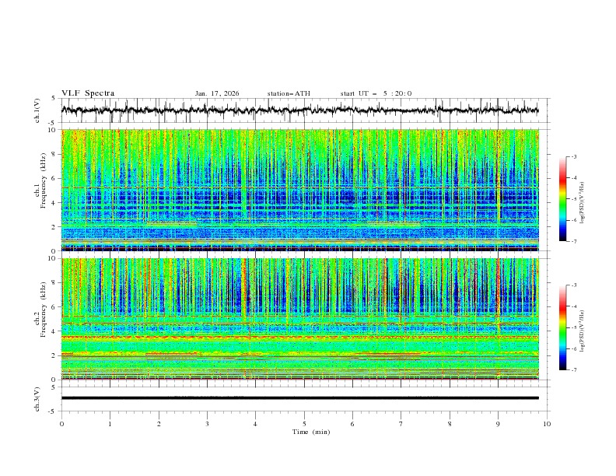The width and height of the screenshot is (616, 476).
Task: Click the VLF Spectra title text
Action: (x=88, y=93)
